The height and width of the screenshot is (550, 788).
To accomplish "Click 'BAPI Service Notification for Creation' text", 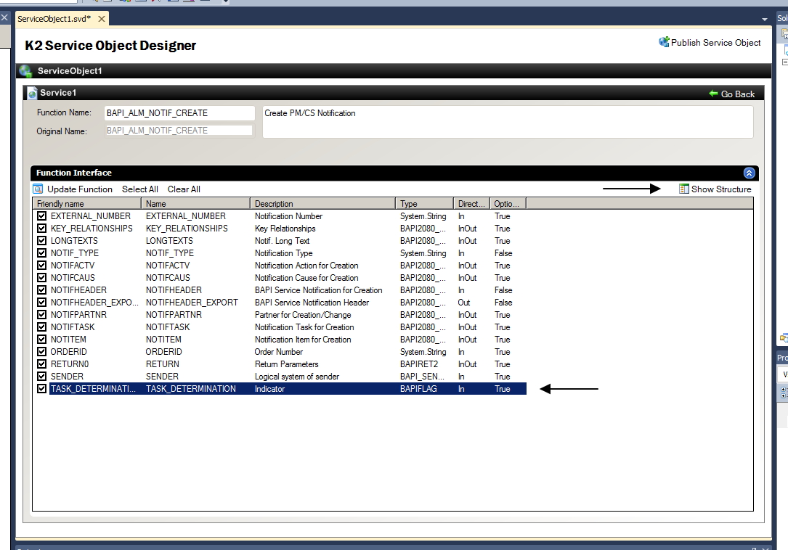I will [x=319, y=290].
